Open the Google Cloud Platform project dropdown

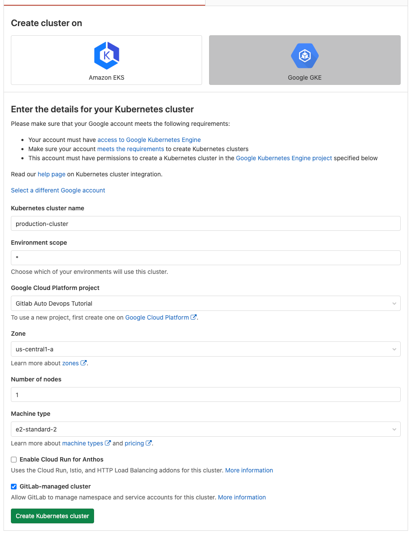pyautogui.click(x=206, y=303)
